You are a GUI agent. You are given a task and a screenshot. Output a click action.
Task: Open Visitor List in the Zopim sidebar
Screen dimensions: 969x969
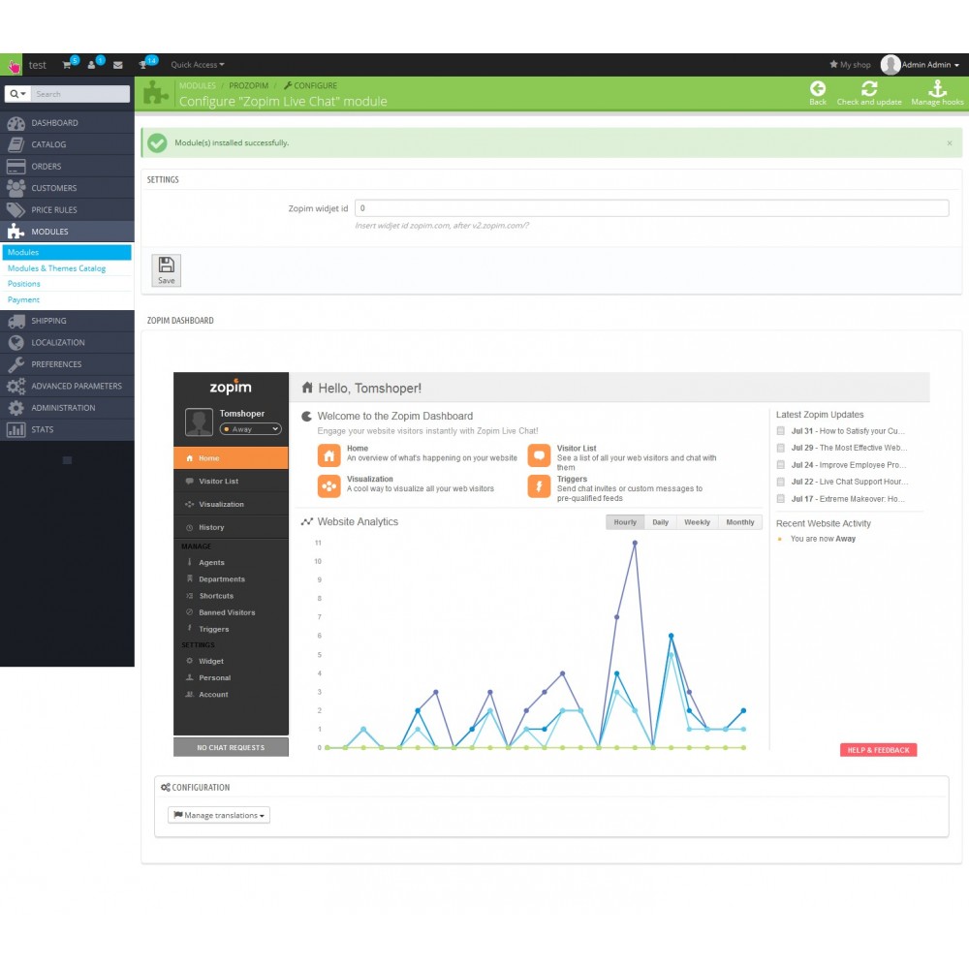pyautogui.click(x=231, y=481)
